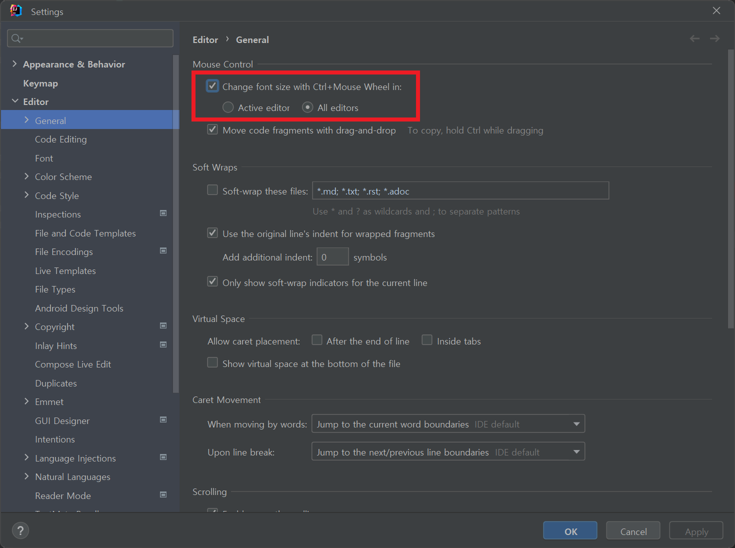
Task: Toggle Use original line's indent for wrapped fragments
Action: click(212, 232)
